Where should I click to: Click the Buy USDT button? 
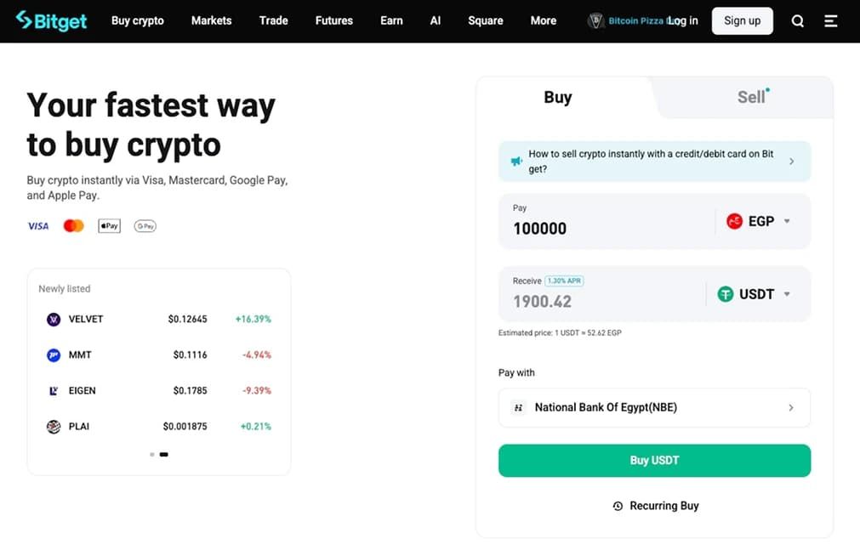(x=654, y=461)
